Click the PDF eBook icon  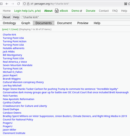pos(57,11)
